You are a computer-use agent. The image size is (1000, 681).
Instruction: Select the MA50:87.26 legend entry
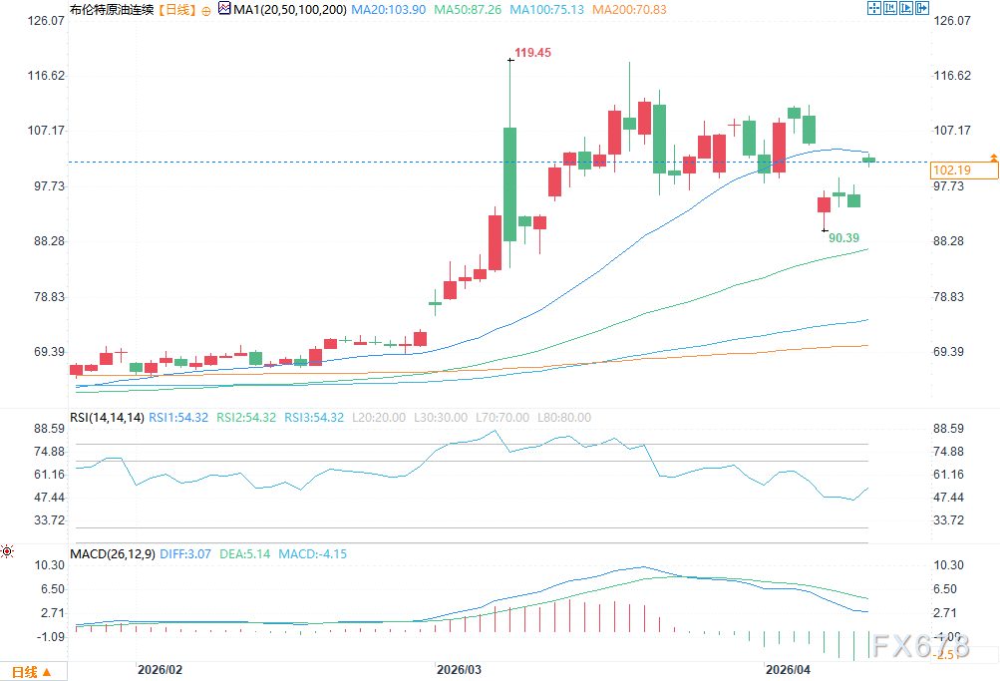[468, 10]
